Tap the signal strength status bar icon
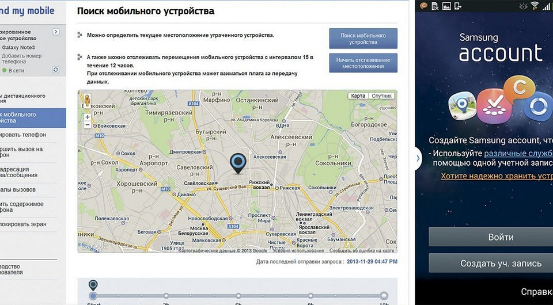This screenshot has height=305, width=553. 547,6
